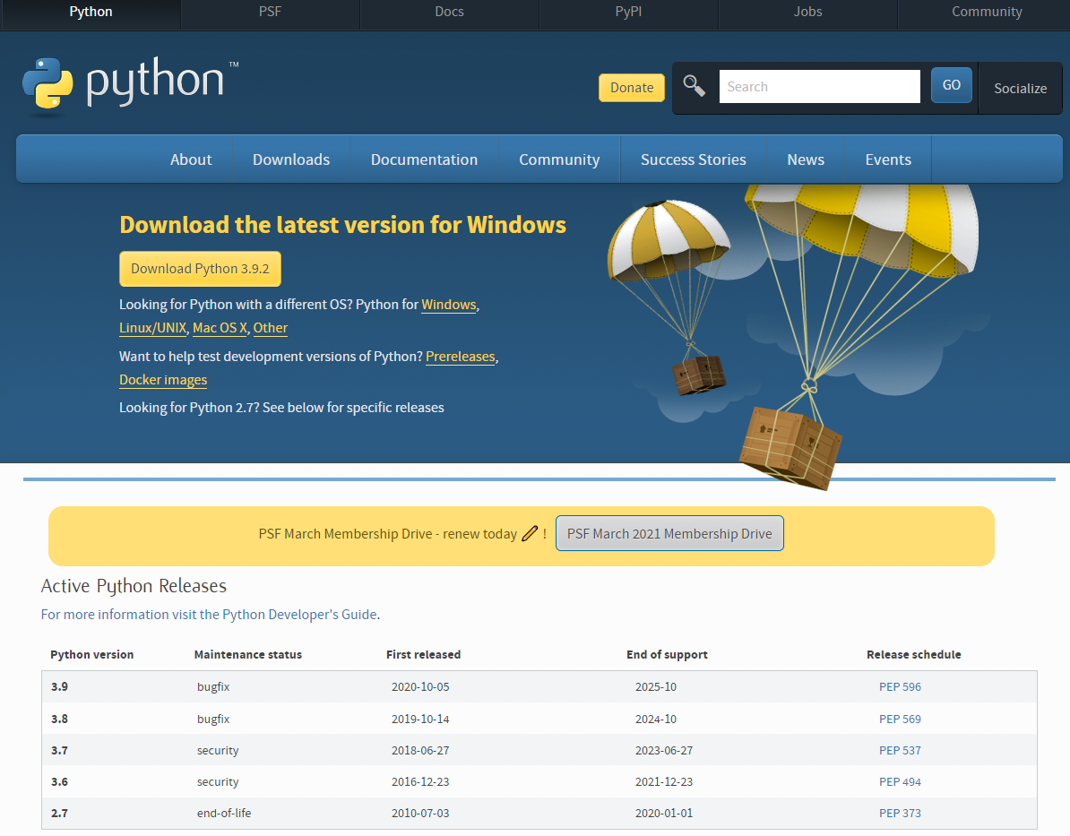The height and width of the screenshot is (836, 1070).
Task: Click PSF March 2021 Membership Drive button
Action: click(669, 534)
